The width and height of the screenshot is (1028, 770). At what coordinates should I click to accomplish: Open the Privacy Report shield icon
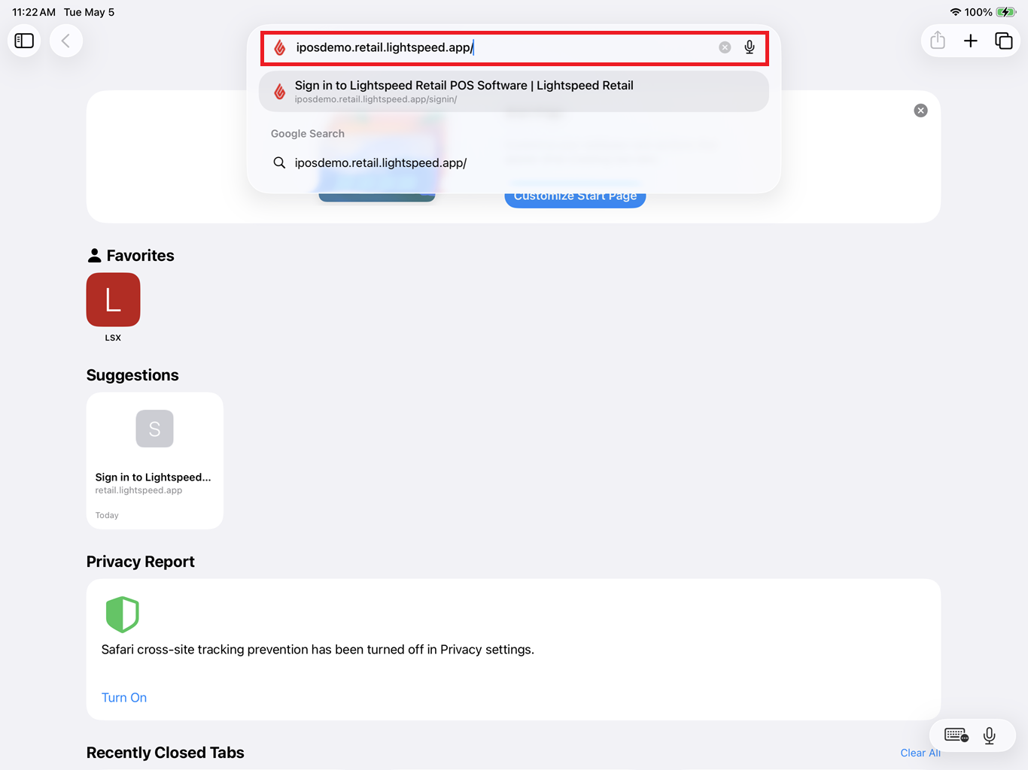point(123,614)
